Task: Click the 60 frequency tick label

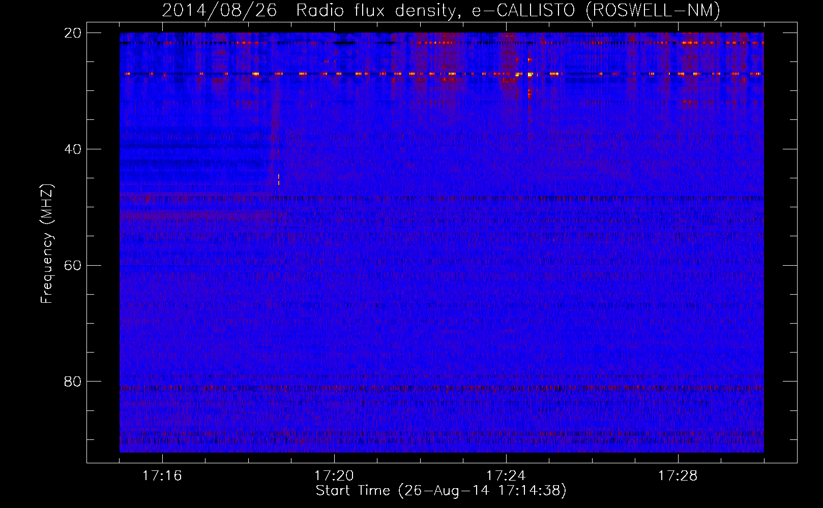Action: [x=72, y=266]
